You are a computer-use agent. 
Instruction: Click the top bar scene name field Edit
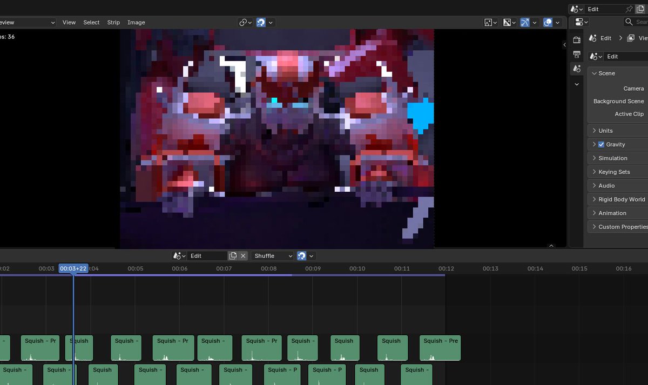pos(604,9)
